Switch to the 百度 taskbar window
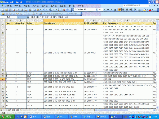Image resolution: width=159 pixels, height=119 pixels. click(48, 117)
